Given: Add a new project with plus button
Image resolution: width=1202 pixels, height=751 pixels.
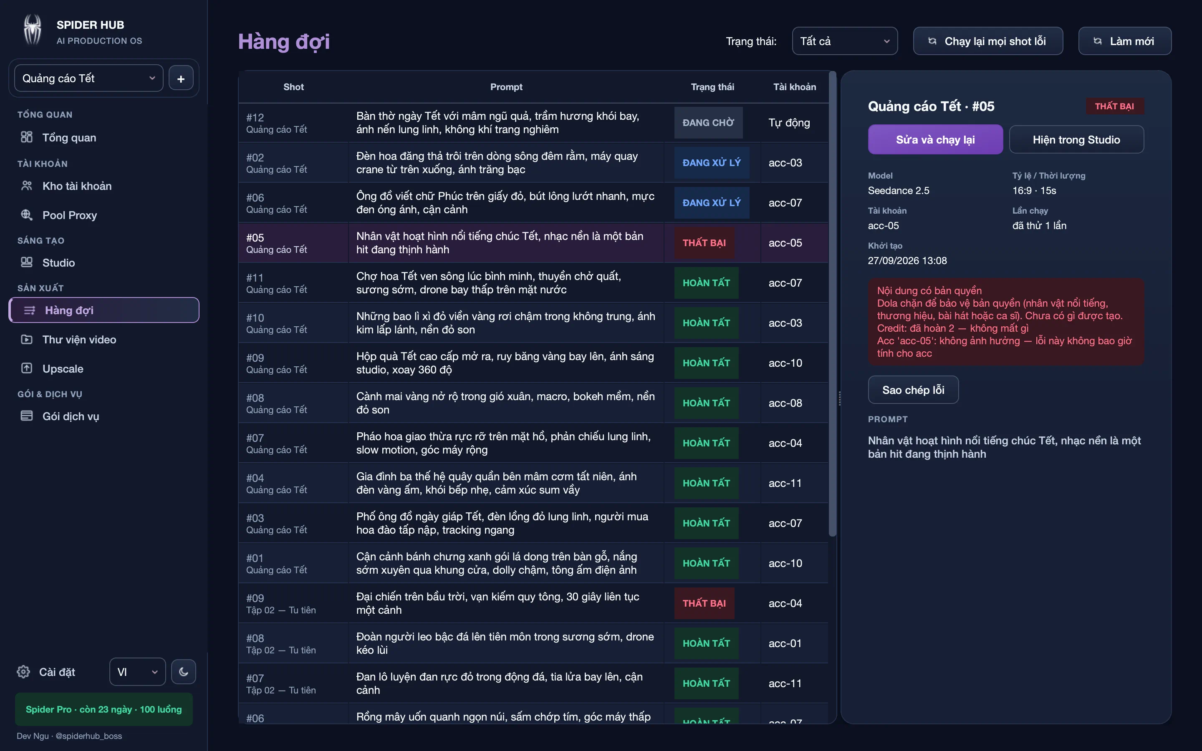Looking at the screenshot, I should click(x=181, y=78).
